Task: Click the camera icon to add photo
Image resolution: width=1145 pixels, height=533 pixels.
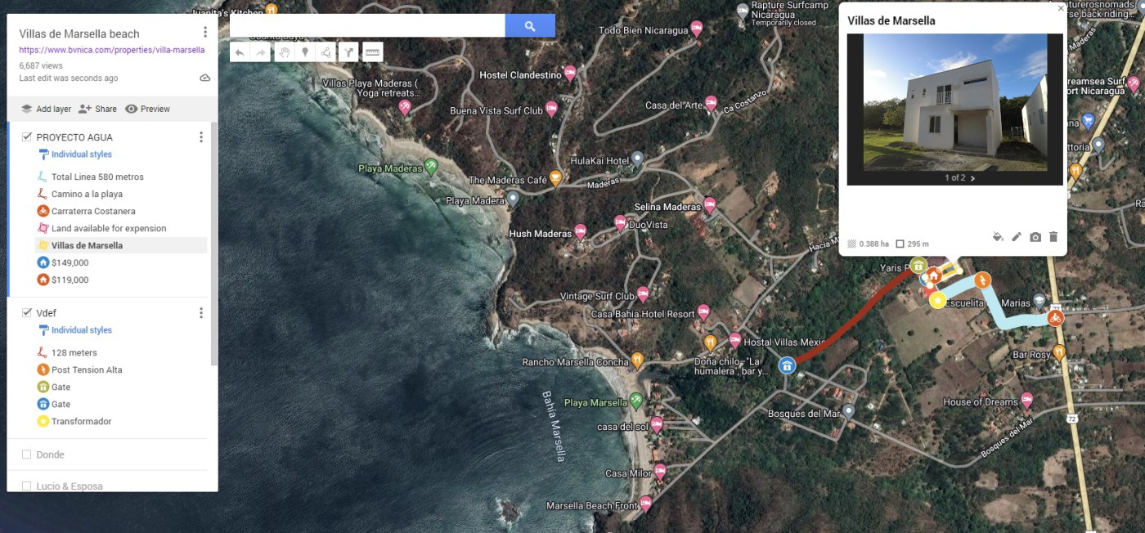Action: [x=1035, y=237]
